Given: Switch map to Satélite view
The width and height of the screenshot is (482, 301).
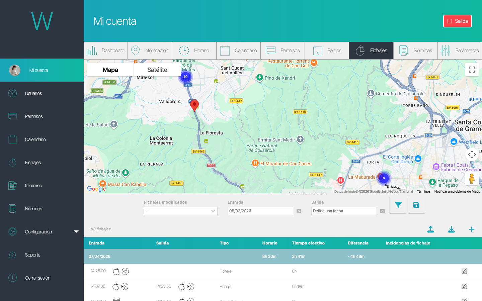Looking at the screenshot, I should point(157,70).
